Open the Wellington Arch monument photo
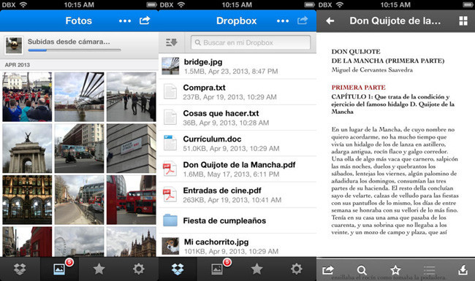475x281 pixels. coord(27,148)
